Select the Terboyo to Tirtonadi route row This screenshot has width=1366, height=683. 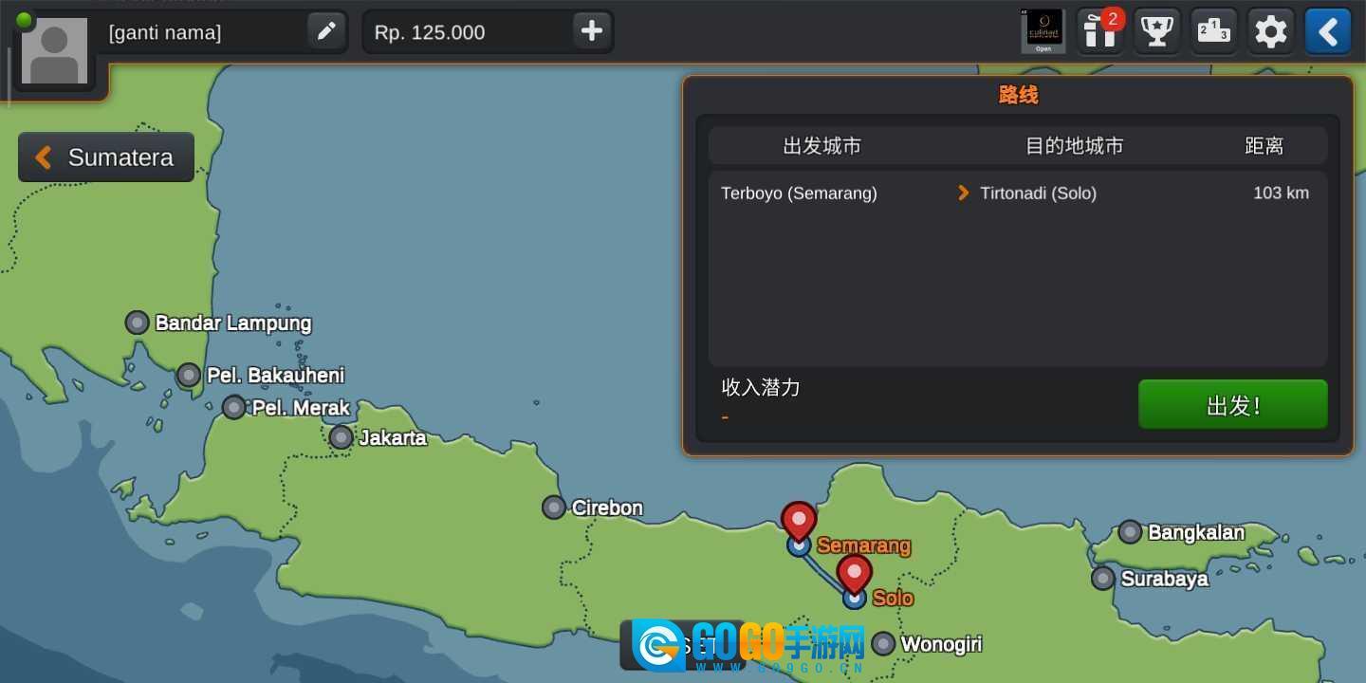(x=1015, y=194)
